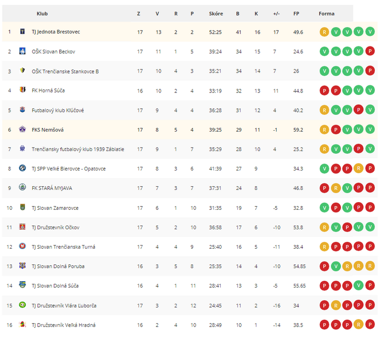Click OŠK Slovan Beckov club crest
Screen dimensions: 383x340
22,51
